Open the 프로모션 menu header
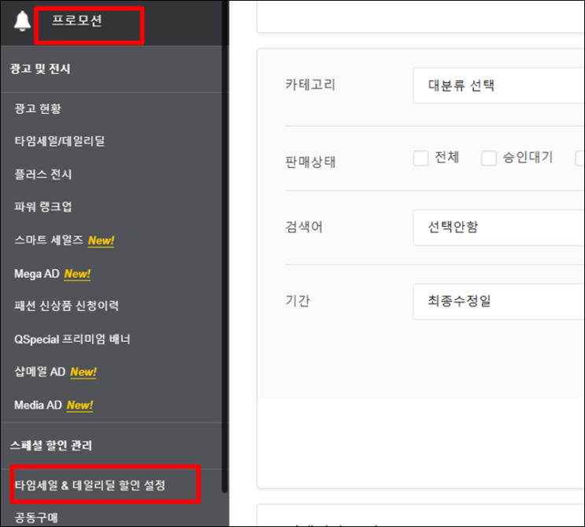The width and height of the screenshot is (585, 527). click(77, 20)
